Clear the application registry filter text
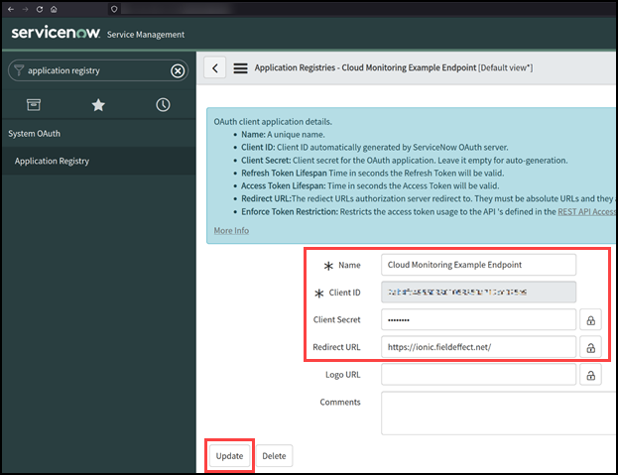The width and height of the screenshot is (618, 475). (178, 70)
